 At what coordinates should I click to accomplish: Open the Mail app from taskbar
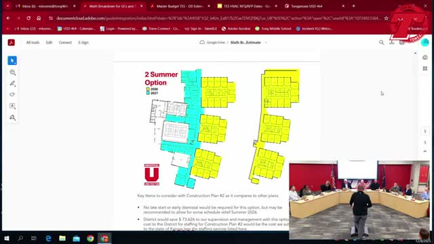(76, 238)
